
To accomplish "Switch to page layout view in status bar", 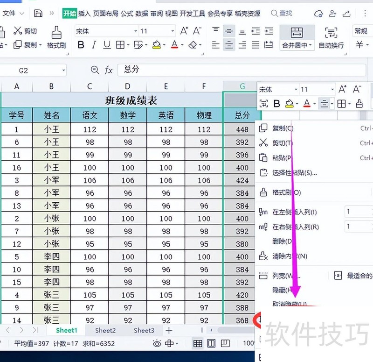I will pos(211,343).
